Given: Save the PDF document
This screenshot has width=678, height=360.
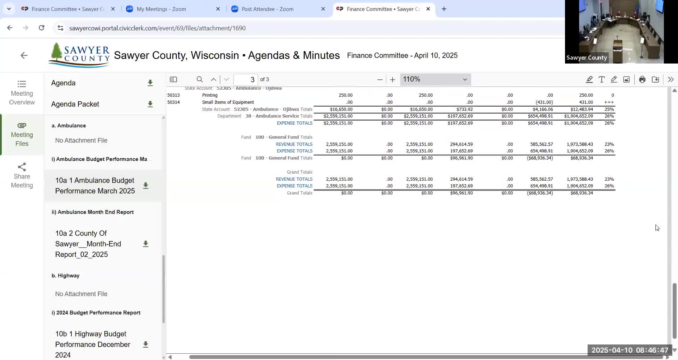Looking at the screenshot, I should (x=655, y=79).
